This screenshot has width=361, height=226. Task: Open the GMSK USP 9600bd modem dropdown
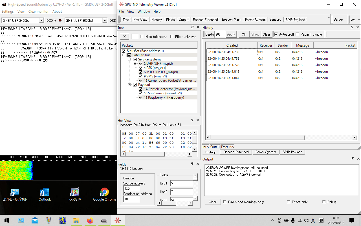[105, 20]
